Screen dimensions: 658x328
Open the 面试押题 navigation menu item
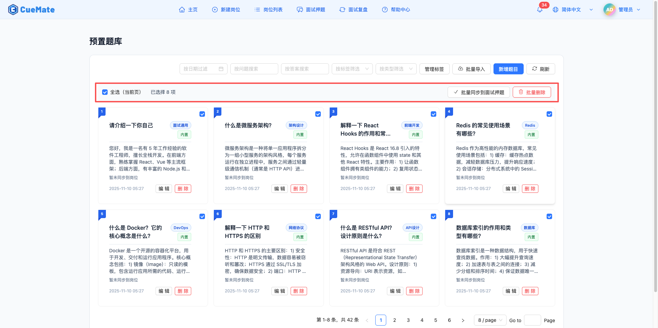(311, 10)
